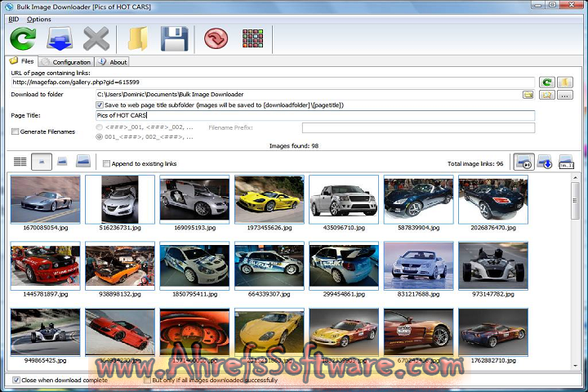Click browse folder icon beside download path
The width and height of the screenshot is (588, 392).
(528, 95)
